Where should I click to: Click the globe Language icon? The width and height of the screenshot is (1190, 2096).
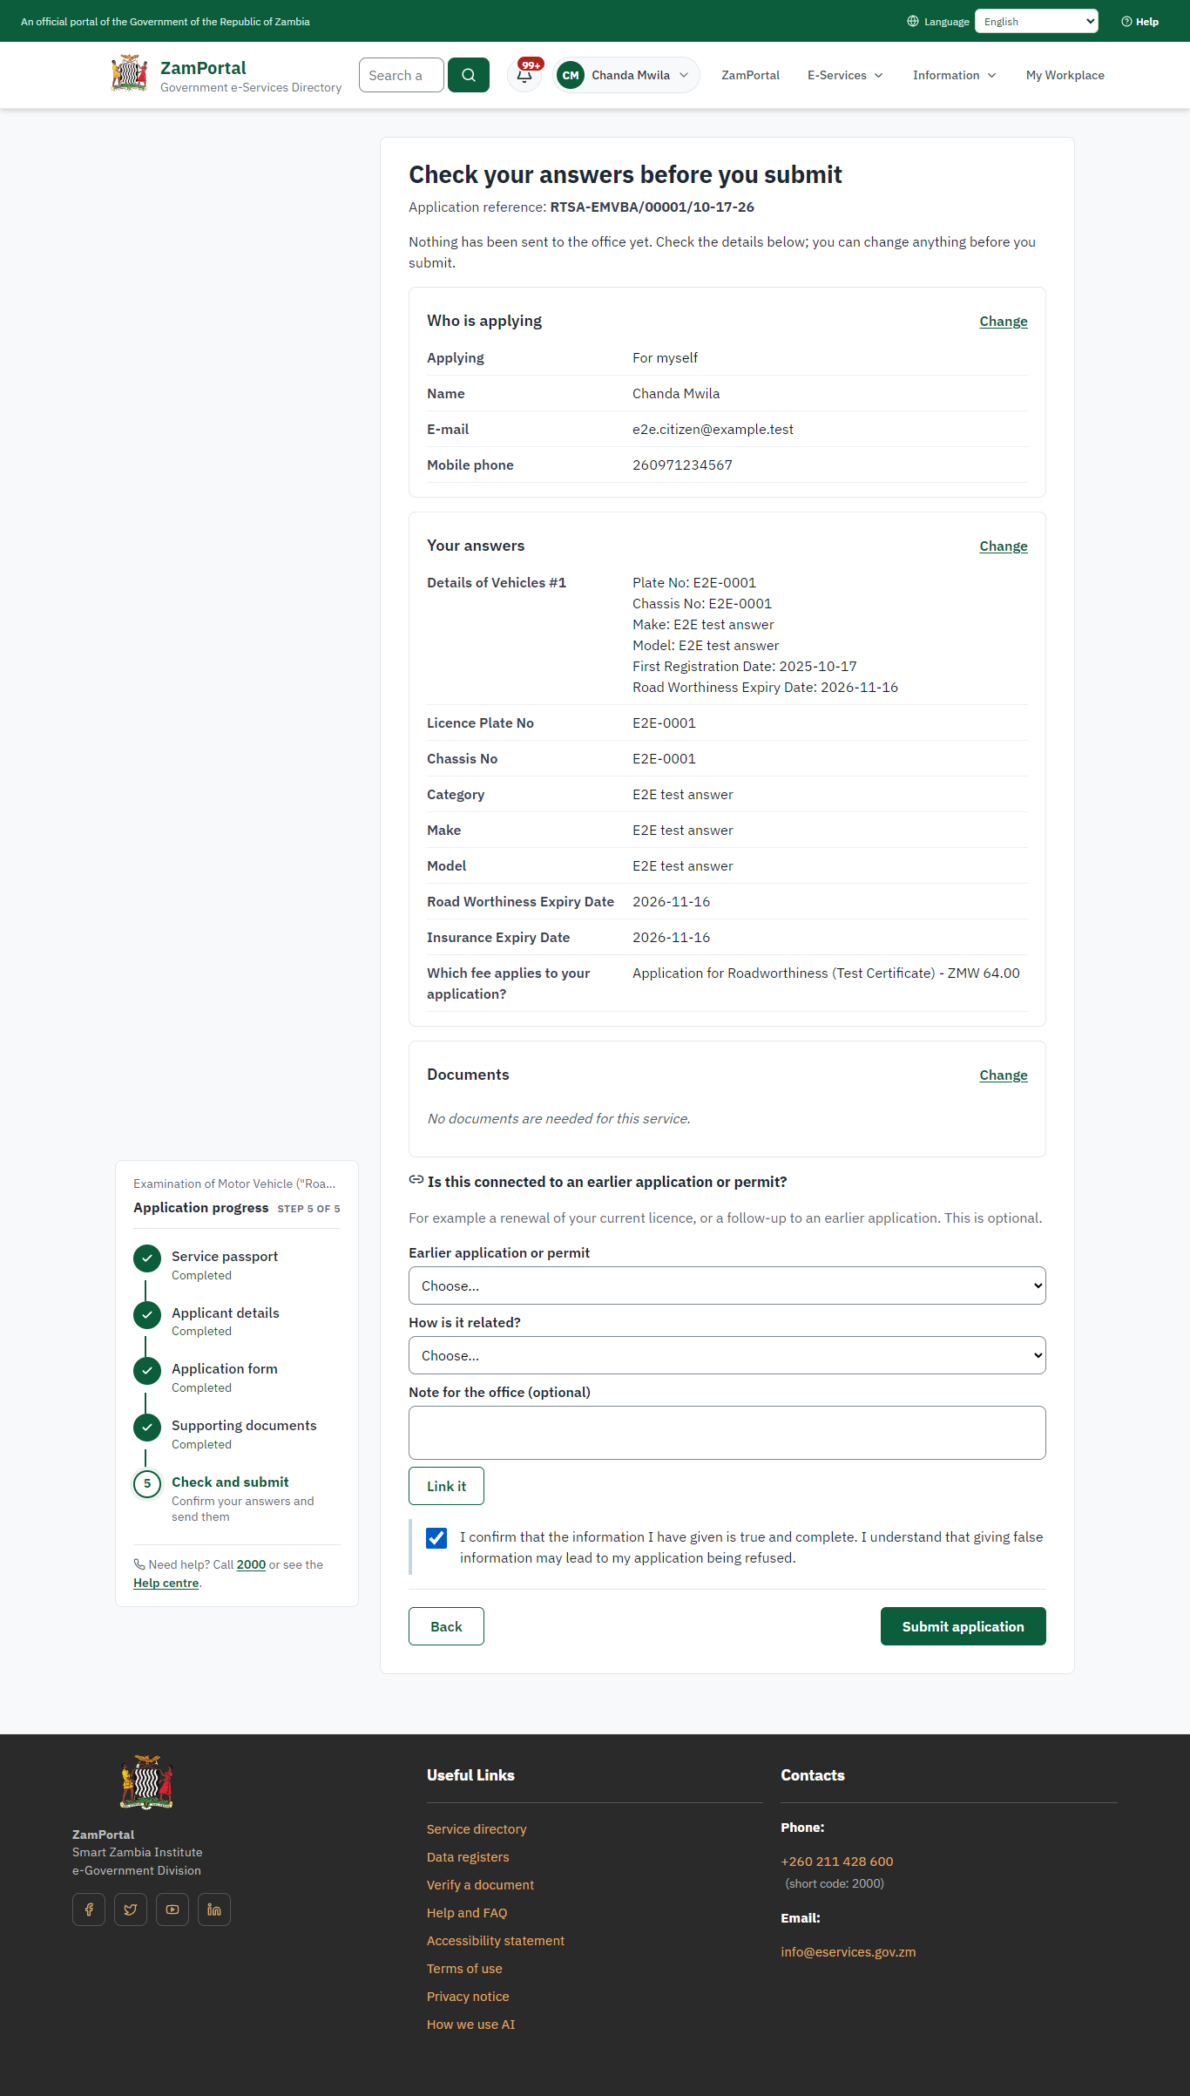[913, 21]
